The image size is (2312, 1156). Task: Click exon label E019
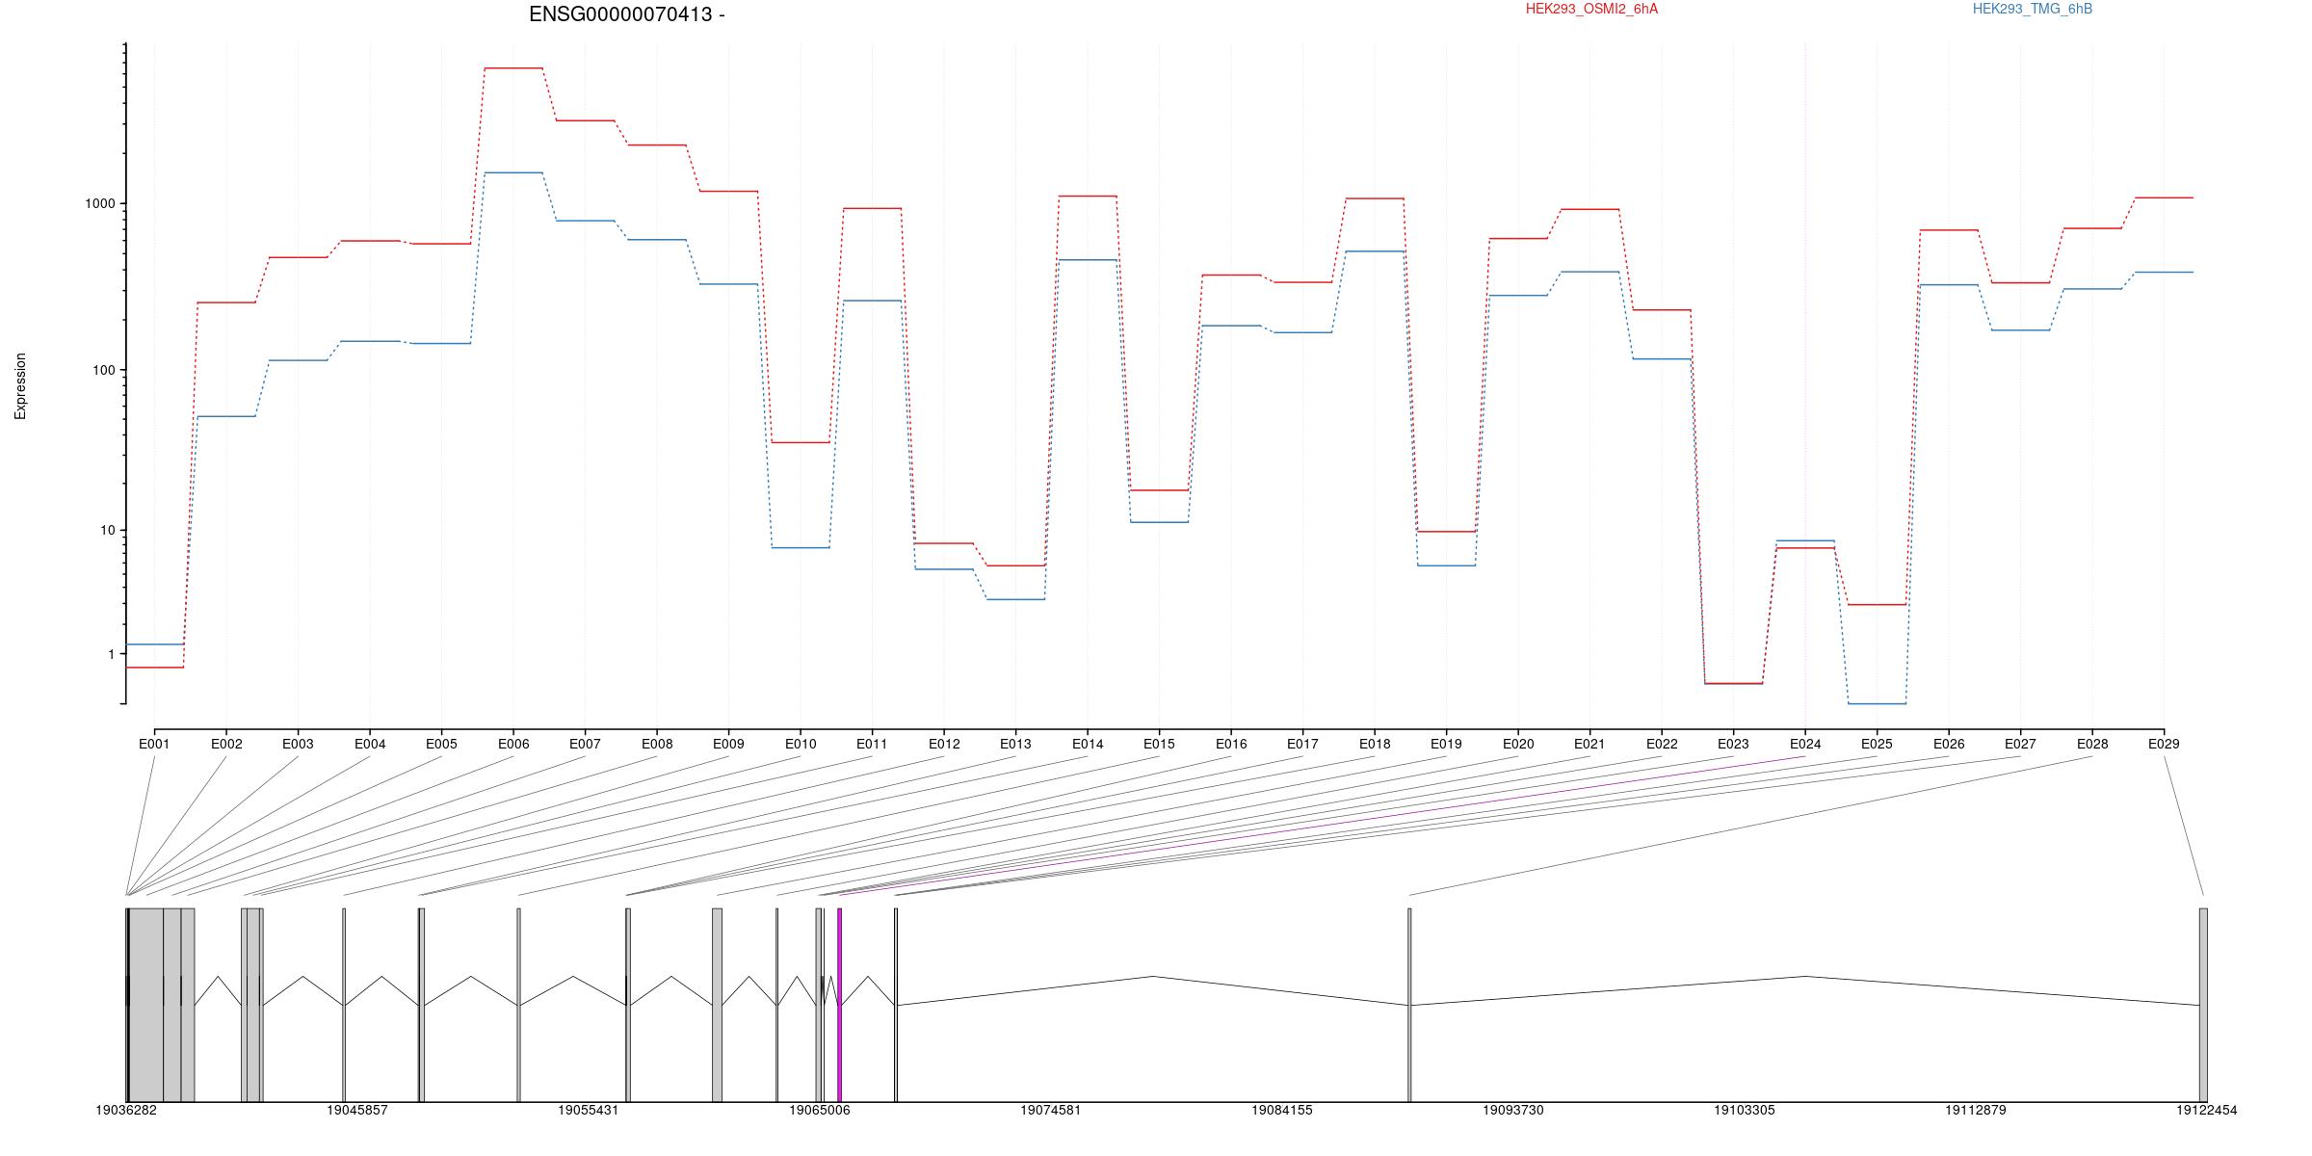click(x=1446, y=744)
